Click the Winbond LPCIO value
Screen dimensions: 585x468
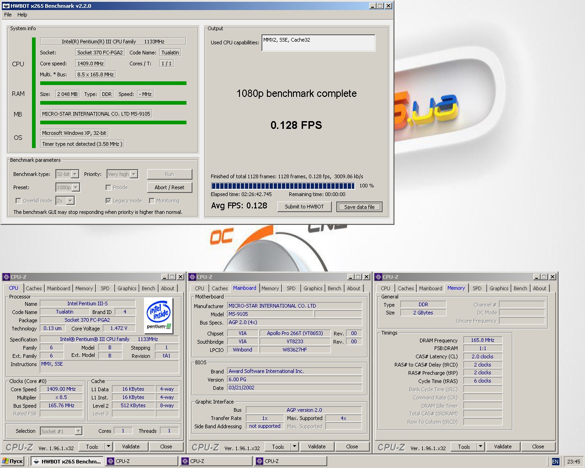tap(242, 350)
